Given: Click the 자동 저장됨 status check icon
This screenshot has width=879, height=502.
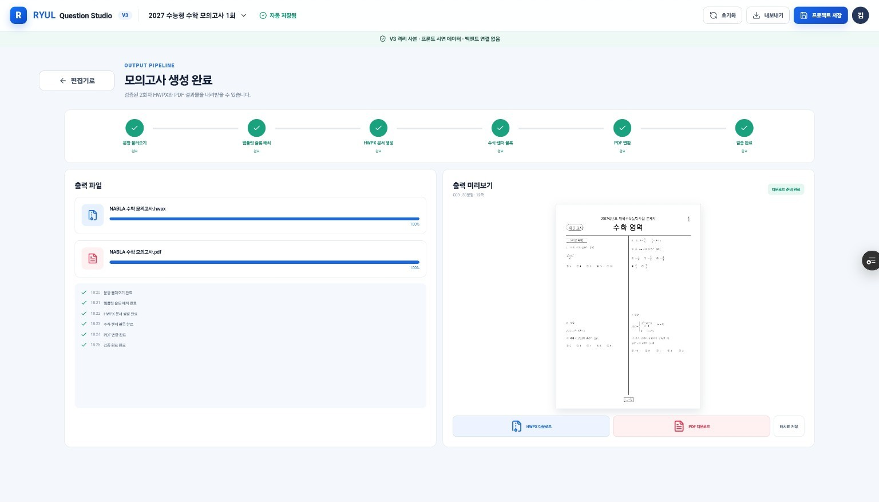Looking at the screenshot, I should (263, 15).
